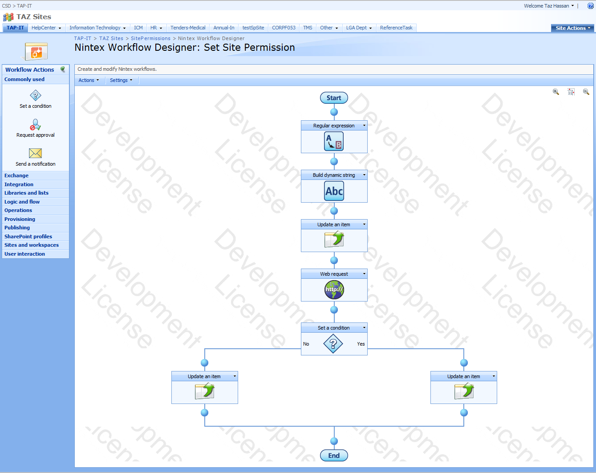The width and height of the screenshot is (596, 473).
Task: Select the Update an item icon below Build dynamic string
Action: (x=334, y=240)
